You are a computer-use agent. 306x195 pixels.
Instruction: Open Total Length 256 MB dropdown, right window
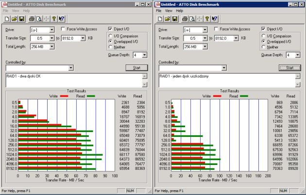click(x=204, y=47)
